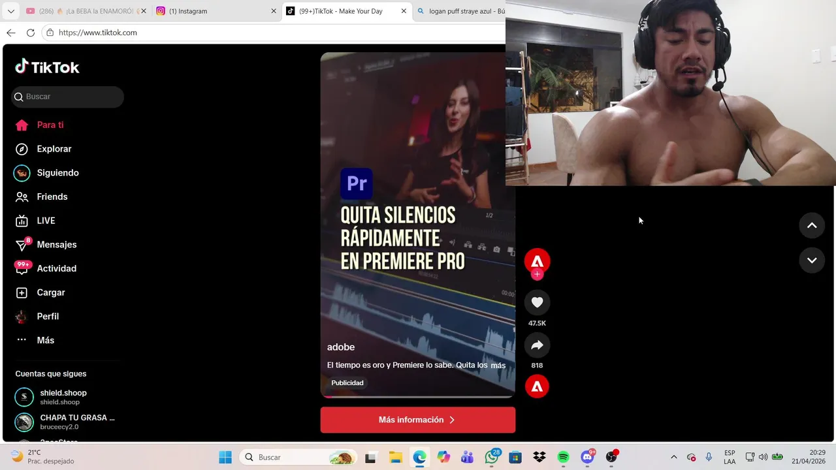View the site info lock icon
Image resolution: width=836 pixels, height=470 pixels.
click(50, 33)
